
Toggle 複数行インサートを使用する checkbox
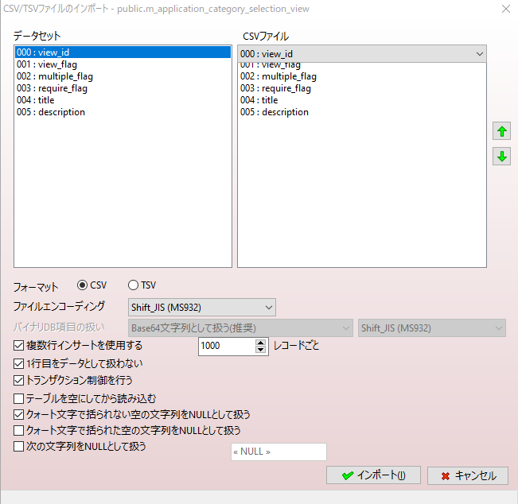(19, 346)
